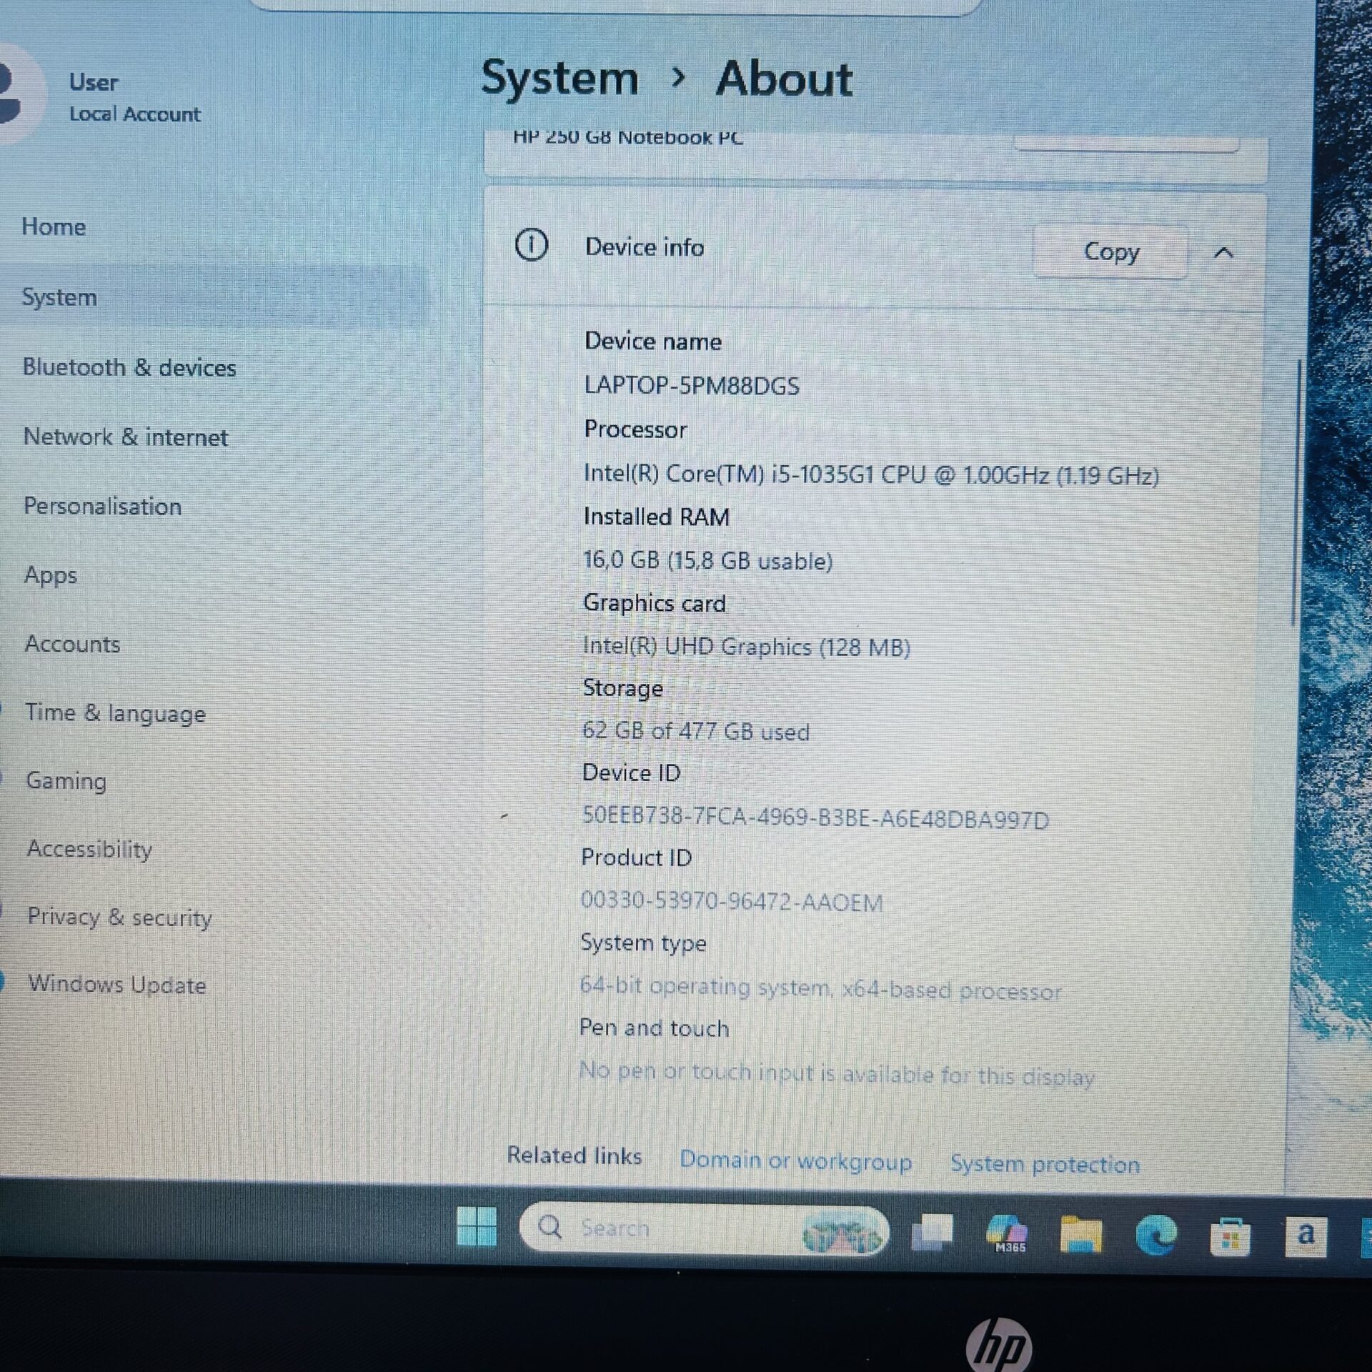1372x1372 pixels.
Task: Click the Related links label
Action: coord(575,1156)
